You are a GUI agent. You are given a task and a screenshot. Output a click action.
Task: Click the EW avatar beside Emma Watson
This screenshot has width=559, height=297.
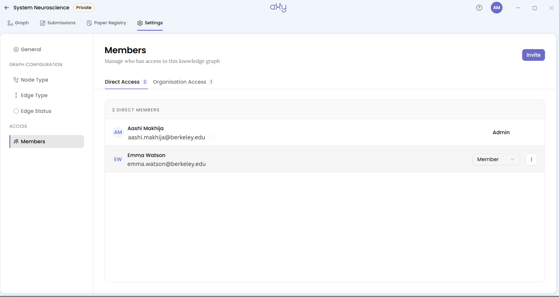point(118,159)
